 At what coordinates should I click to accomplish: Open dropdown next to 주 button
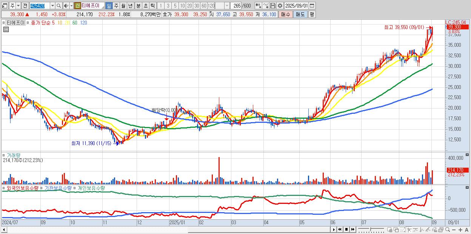18,6
